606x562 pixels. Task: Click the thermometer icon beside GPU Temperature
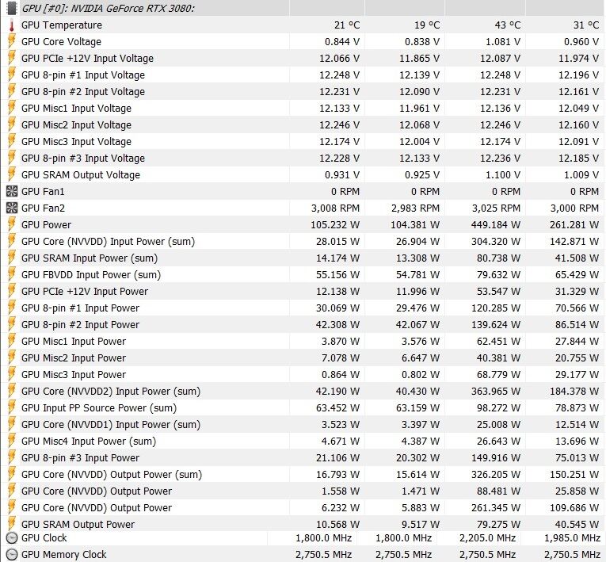tap(12, 25)
